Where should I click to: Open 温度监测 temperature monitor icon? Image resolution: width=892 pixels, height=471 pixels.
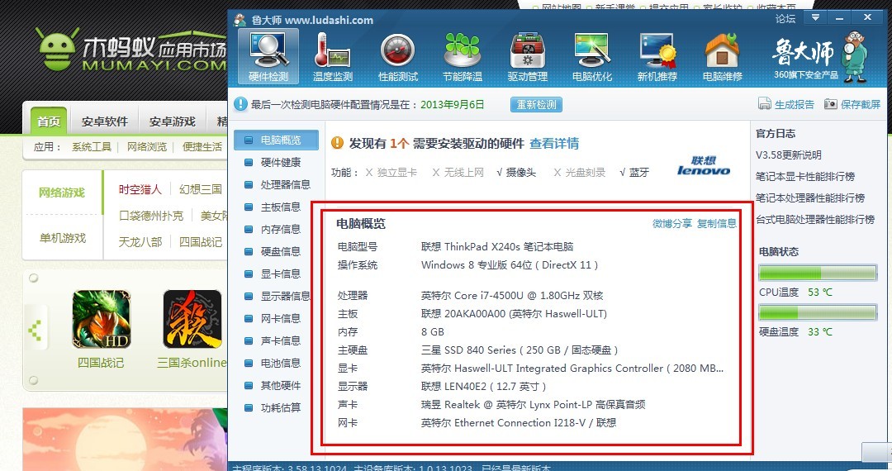point(333,56)
